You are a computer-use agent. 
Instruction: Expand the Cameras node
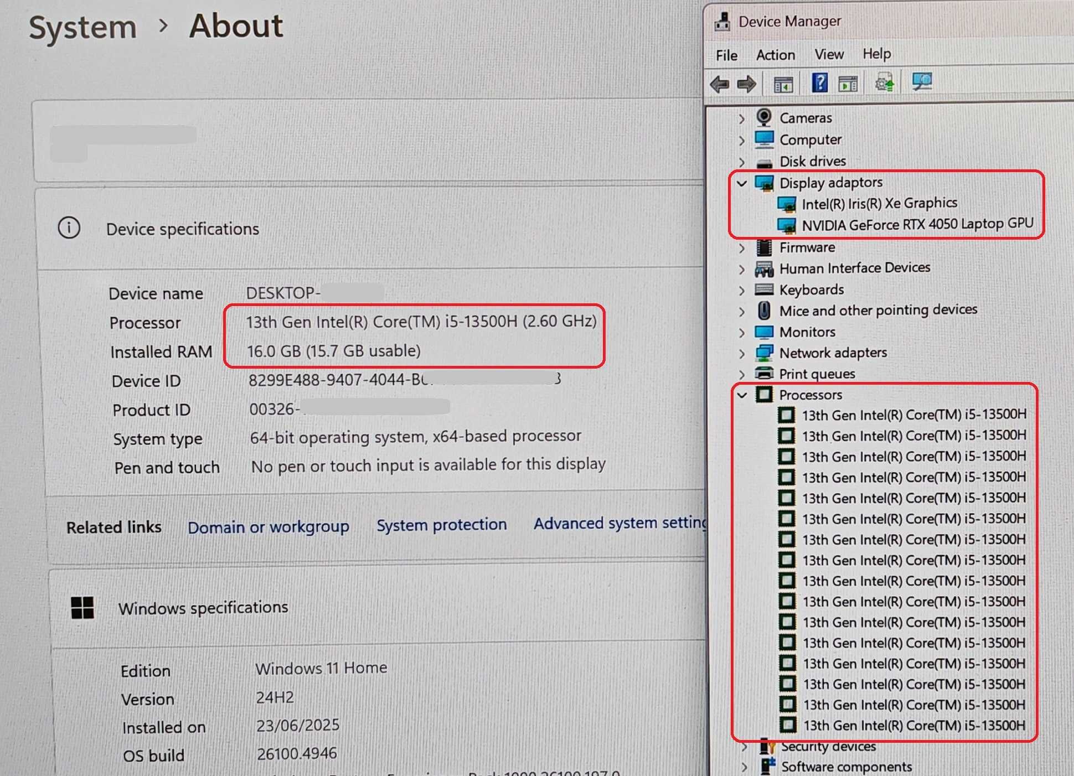click(x=742, y=118)
